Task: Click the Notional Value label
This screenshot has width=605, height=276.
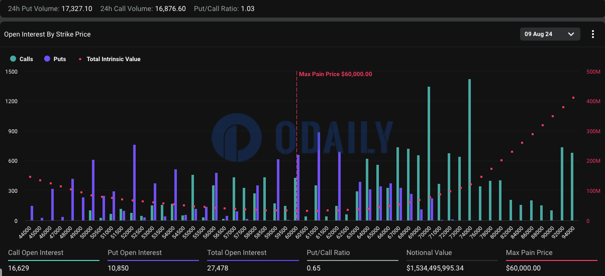Action: tap(429, 253)
